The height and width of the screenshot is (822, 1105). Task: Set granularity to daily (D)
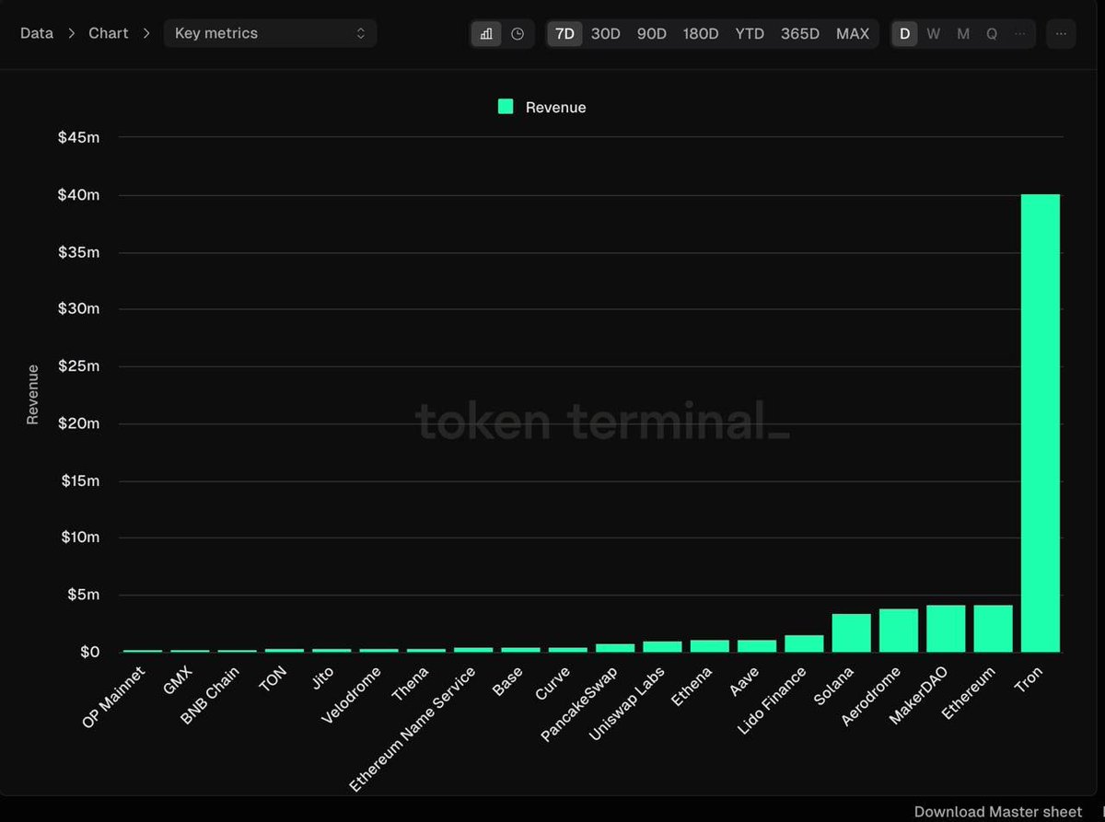point(904,34)
